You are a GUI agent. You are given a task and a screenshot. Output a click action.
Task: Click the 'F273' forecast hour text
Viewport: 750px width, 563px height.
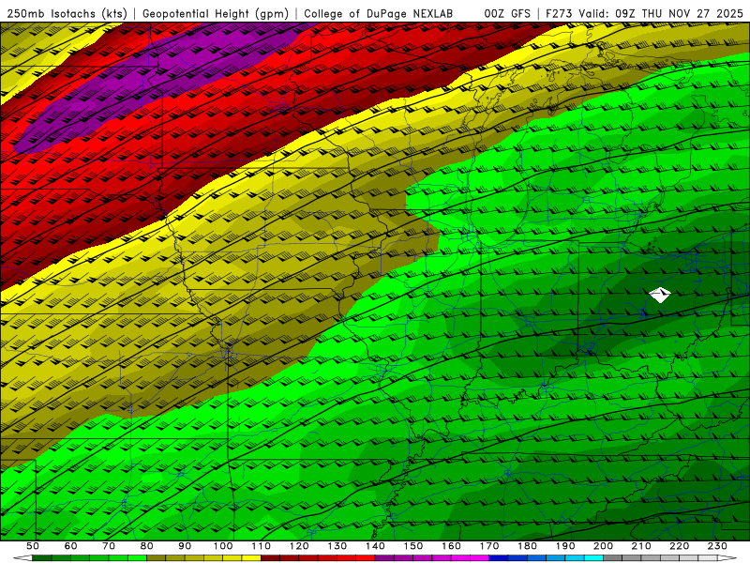click(x=560, y=13)
